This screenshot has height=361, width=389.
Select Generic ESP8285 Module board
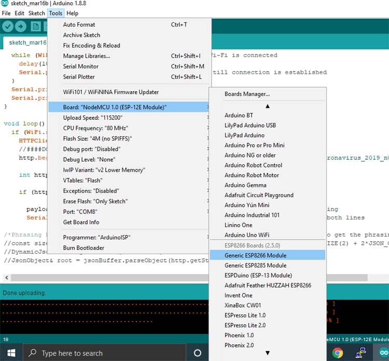coord(268,266)
